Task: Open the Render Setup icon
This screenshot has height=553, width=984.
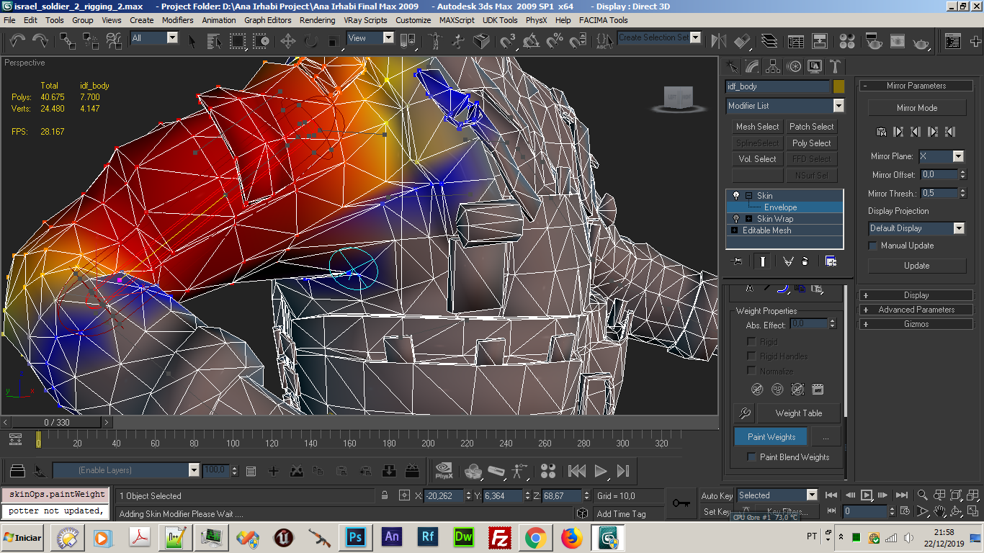Action: click(x=874, y=41)
